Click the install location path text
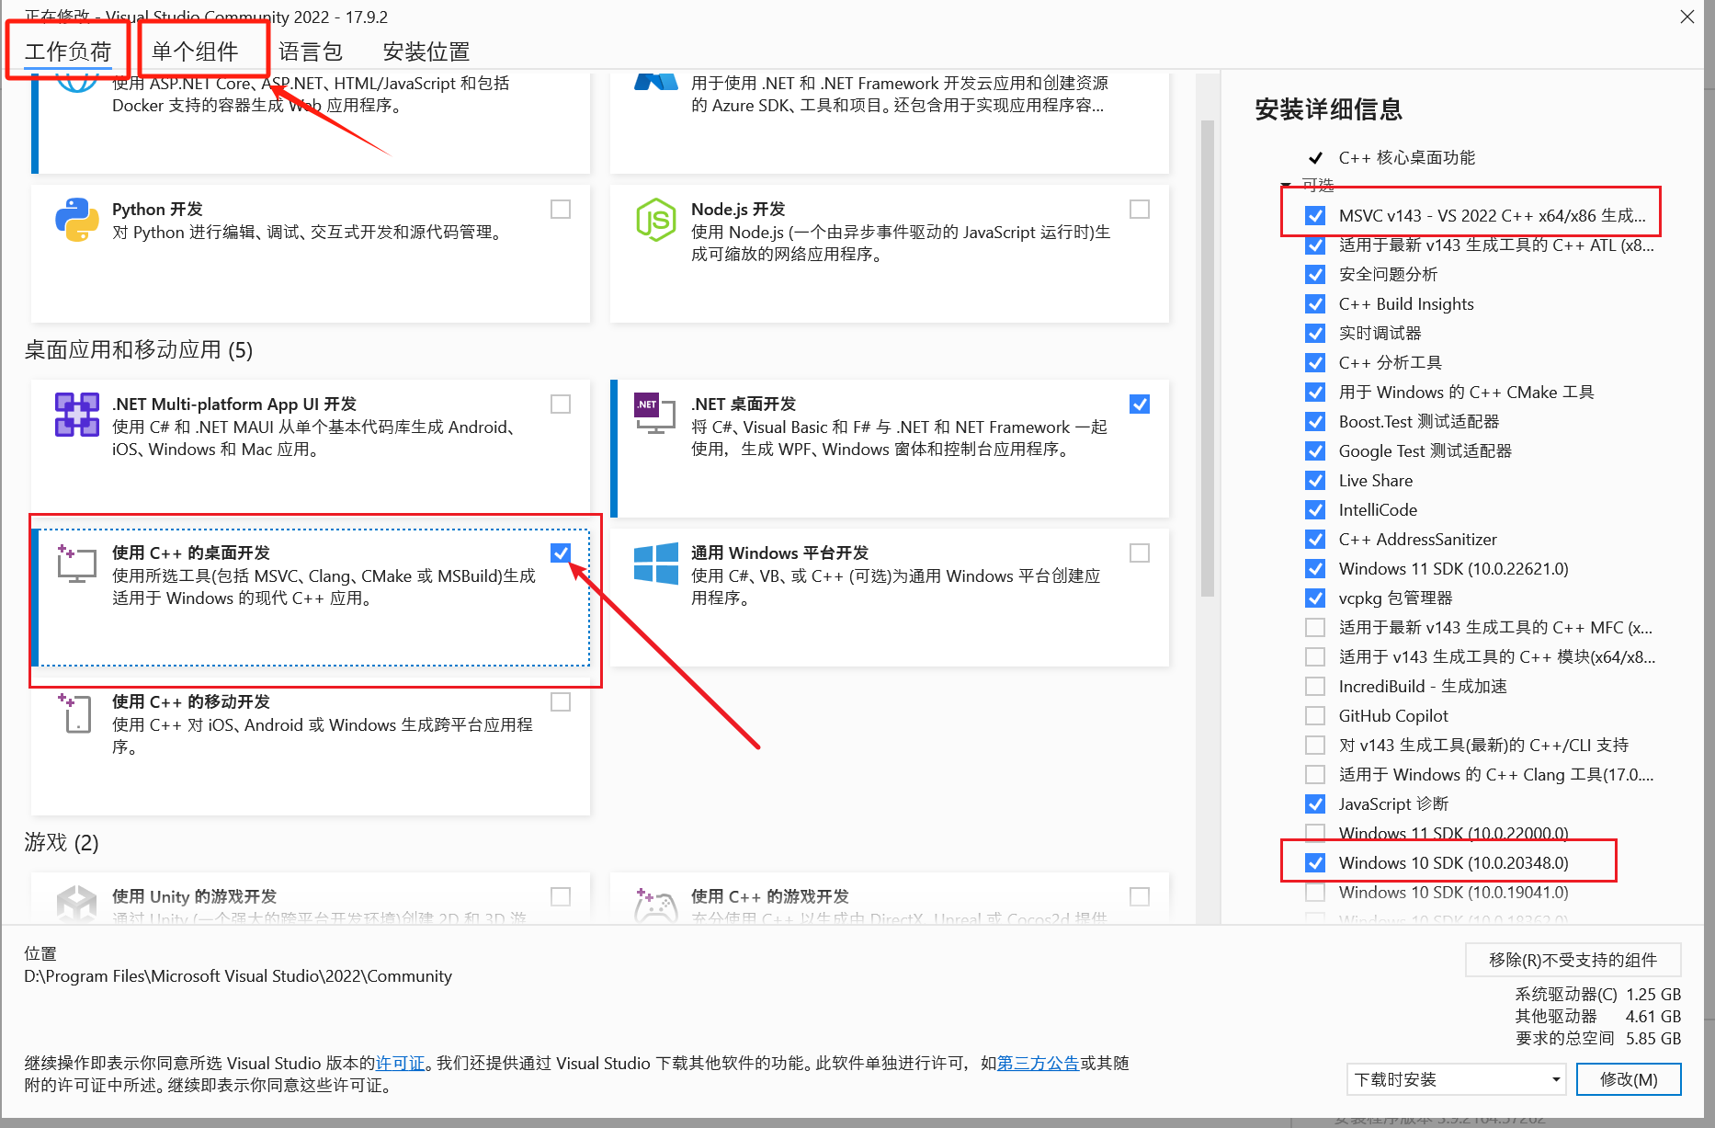Viewport: 1715px width, 1128px height. 238,976
